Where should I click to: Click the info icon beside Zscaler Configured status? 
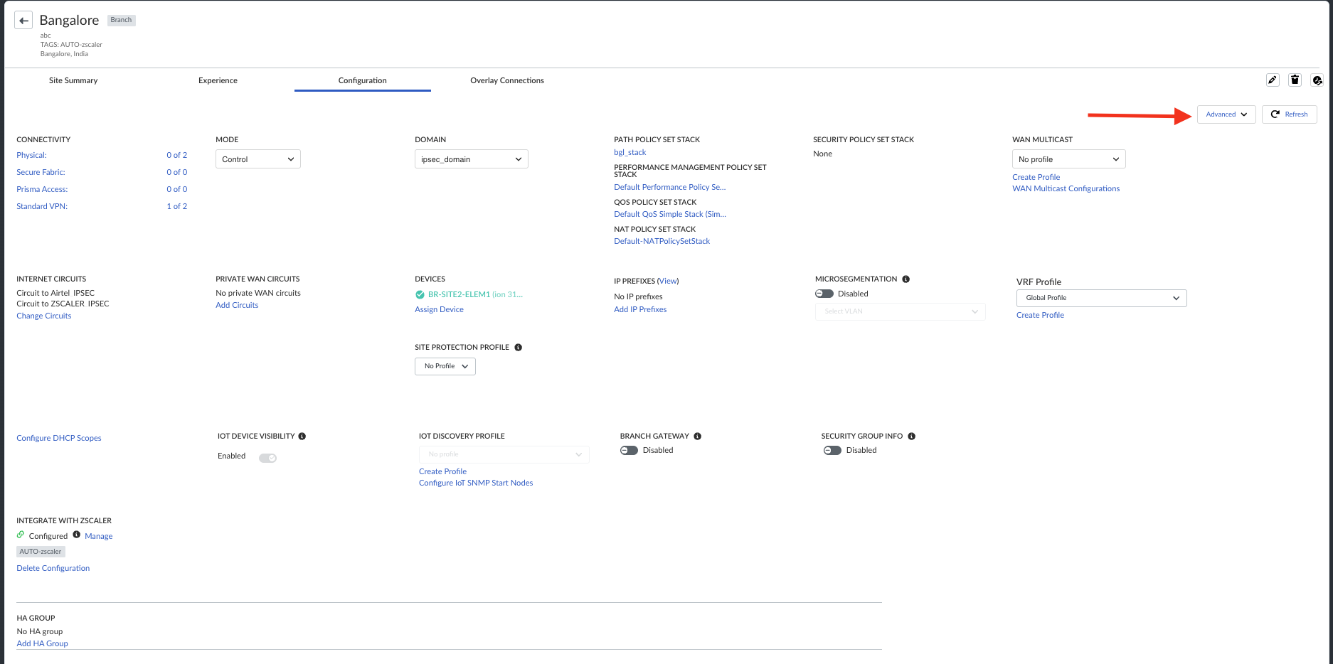[x=77, y=535]
